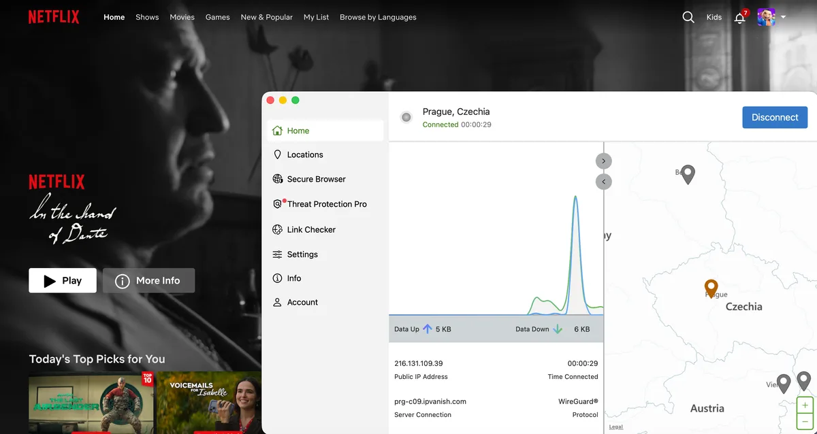The height and width of the screenshot is (434, 817).
Task: Open Netflix New & Popular tab
Action: [267, 17]
